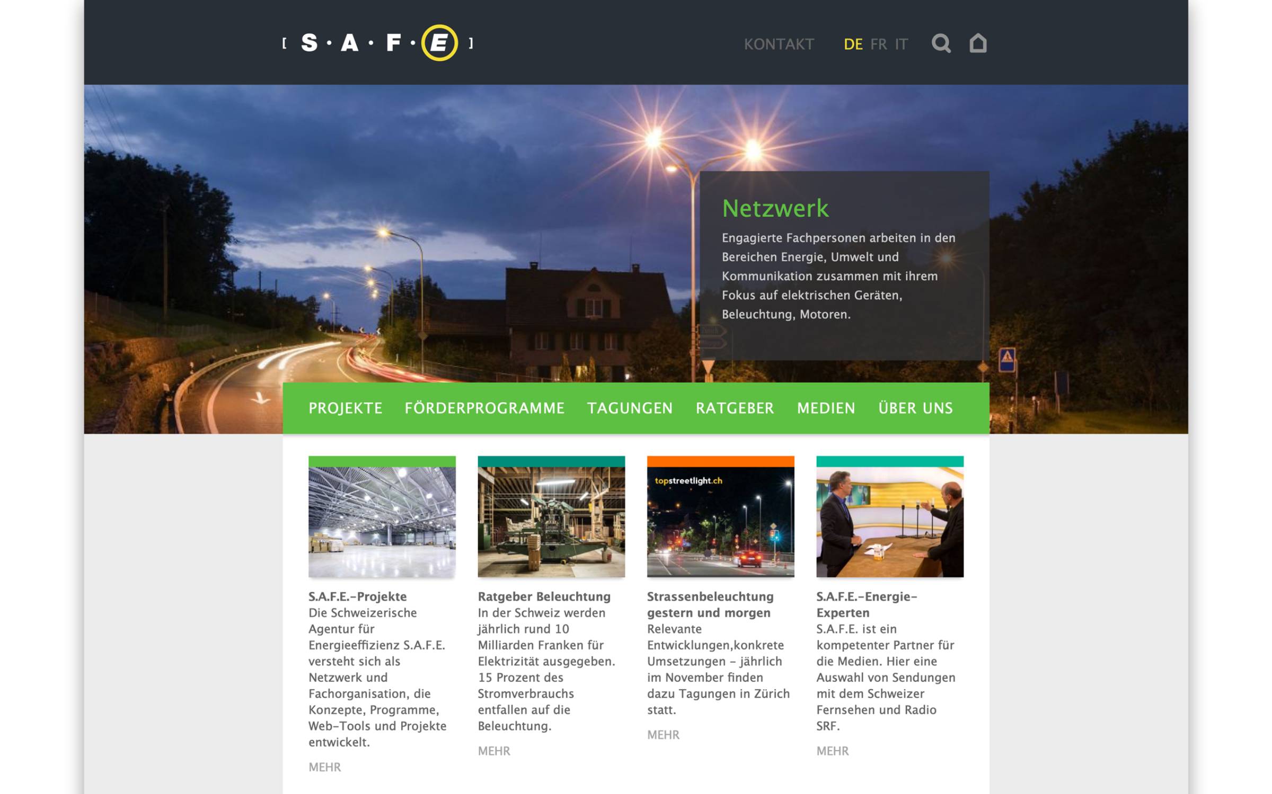Open the KONTAKT page
The height and width of the screenshot is (794, 1272).
[779, 44]
